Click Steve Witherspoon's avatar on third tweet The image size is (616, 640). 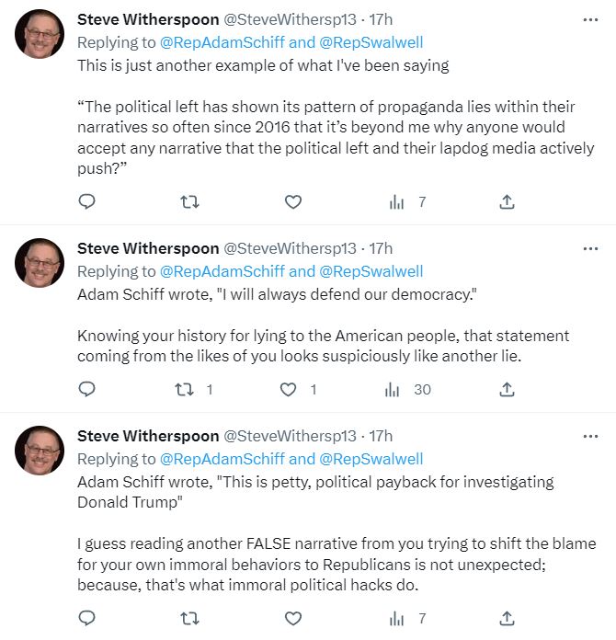click(40, 451)
